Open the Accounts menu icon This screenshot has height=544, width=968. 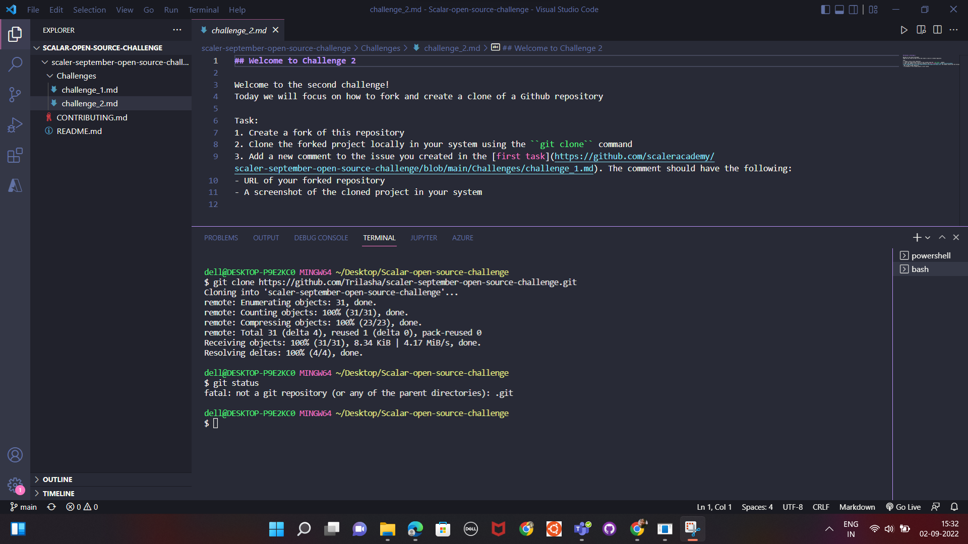pos(15,455)
